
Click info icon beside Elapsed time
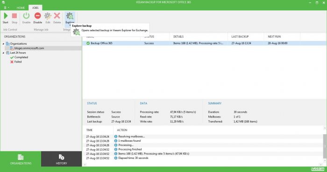point(116,158)
